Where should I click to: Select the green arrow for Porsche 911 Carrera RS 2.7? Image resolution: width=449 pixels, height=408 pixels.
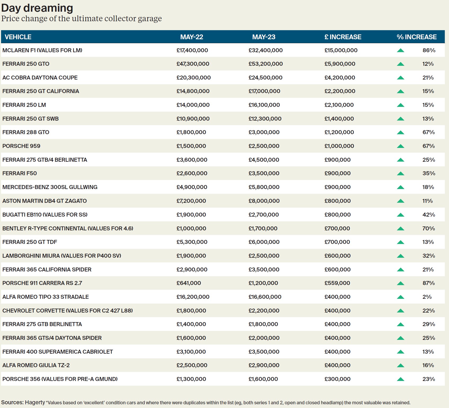point(401,283)
